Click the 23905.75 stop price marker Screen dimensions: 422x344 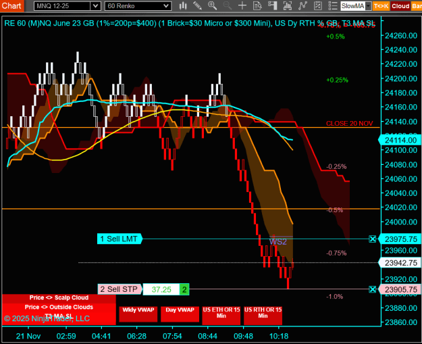pos(400,289)
